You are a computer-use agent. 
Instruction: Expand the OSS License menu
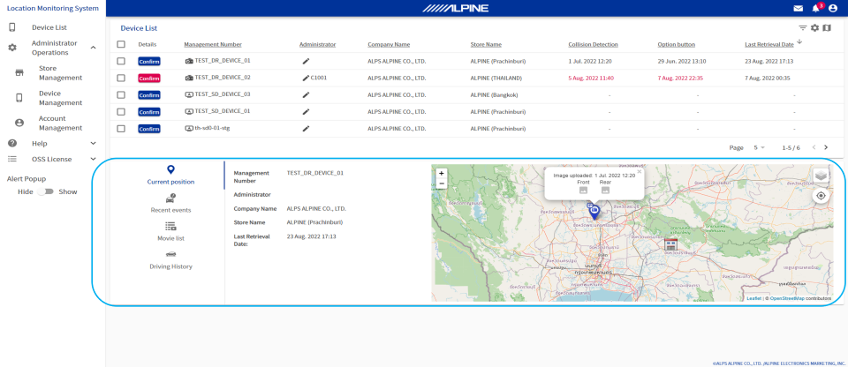tap(93, 159)
